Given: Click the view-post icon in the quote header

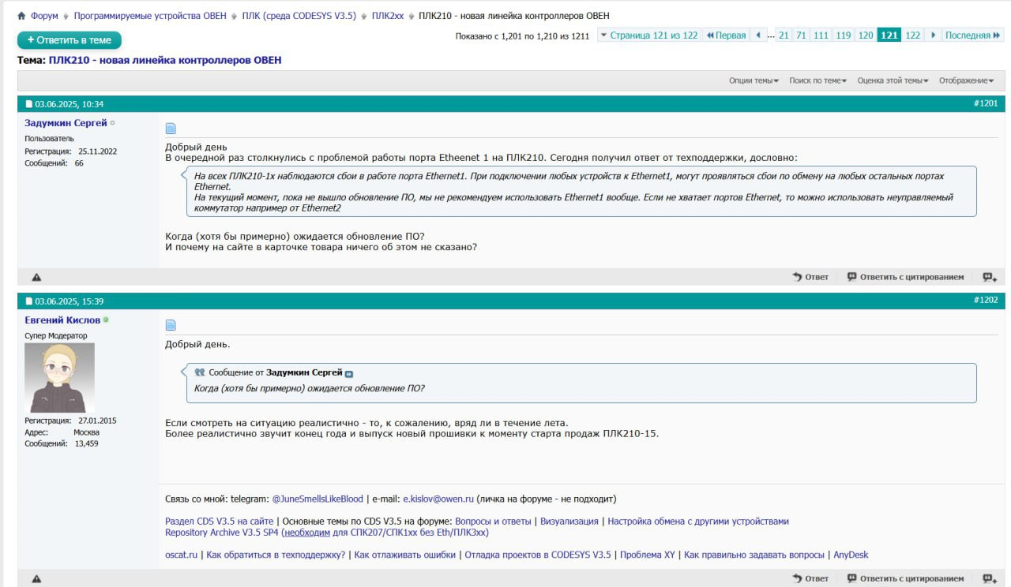Looking at the screenshot, I should tap(349, 373).
